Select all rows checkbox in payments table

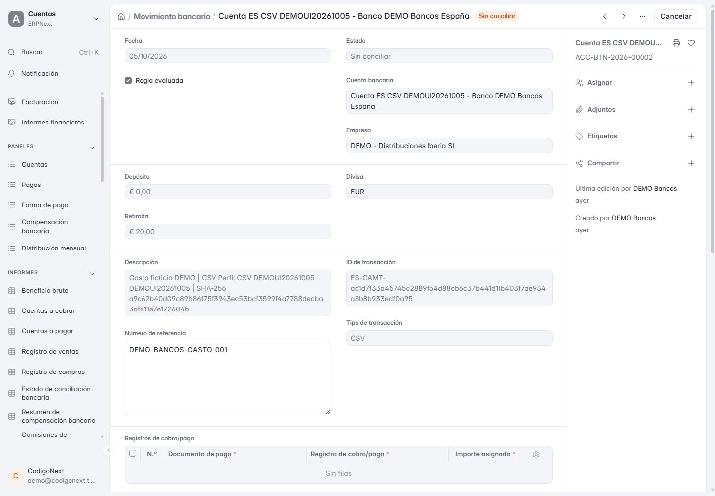(133, 453)
